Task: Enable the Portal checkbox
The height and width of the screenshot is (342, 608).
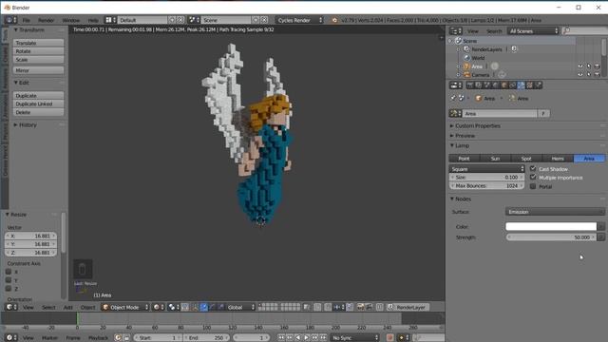Action: tap(533, 186)
